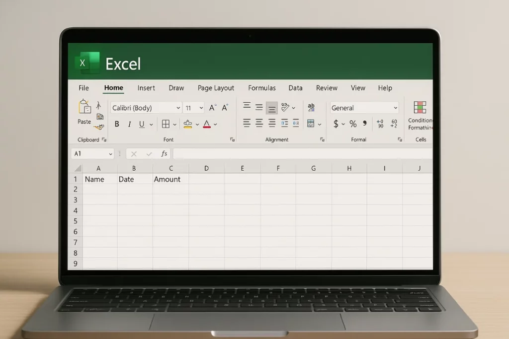Toggle Italic formatting

point(129,124)
